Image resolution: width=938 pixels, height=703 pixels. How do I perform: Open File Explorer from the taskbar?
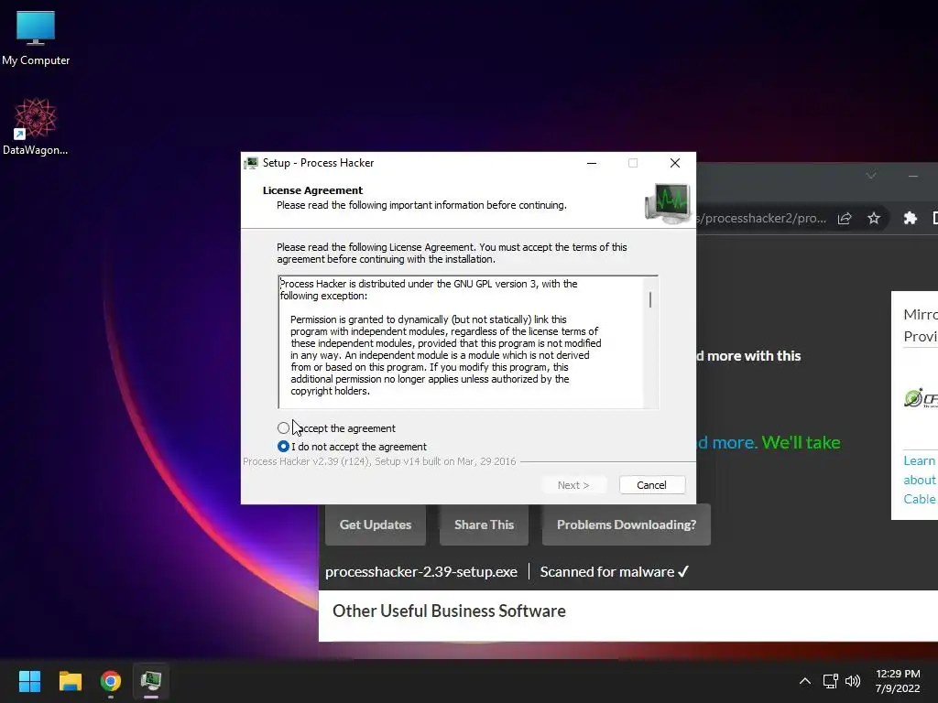70,681
